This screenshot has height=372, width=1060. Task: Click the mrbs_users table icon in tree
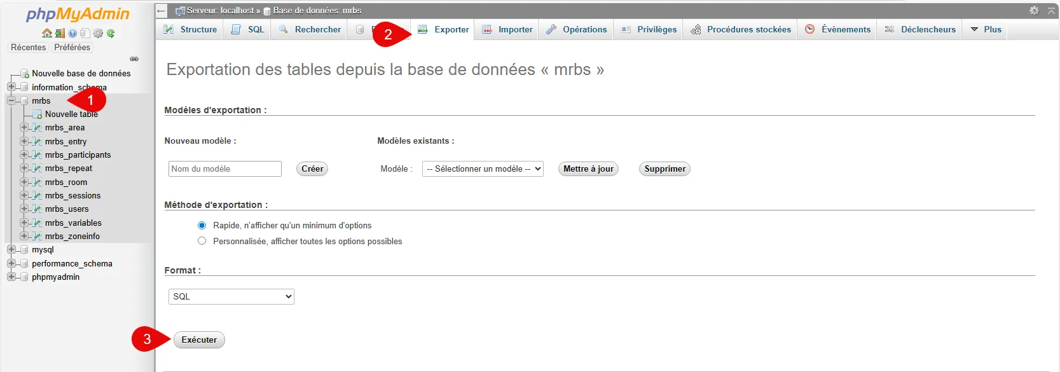click(37, 209)
